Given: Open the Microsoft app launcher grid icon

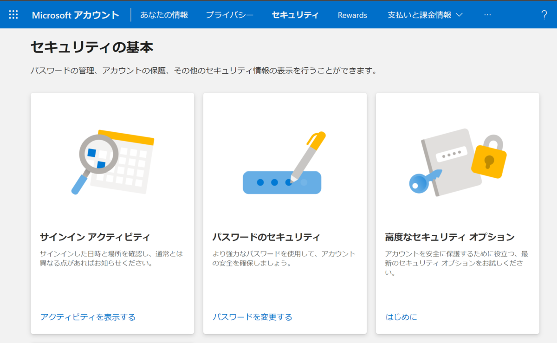Looking at the screenshot, I should (x=13, y=14).
